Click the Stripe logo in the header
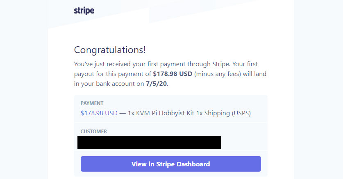The height and width of the screenshot is (179, 343). (84, 11)
